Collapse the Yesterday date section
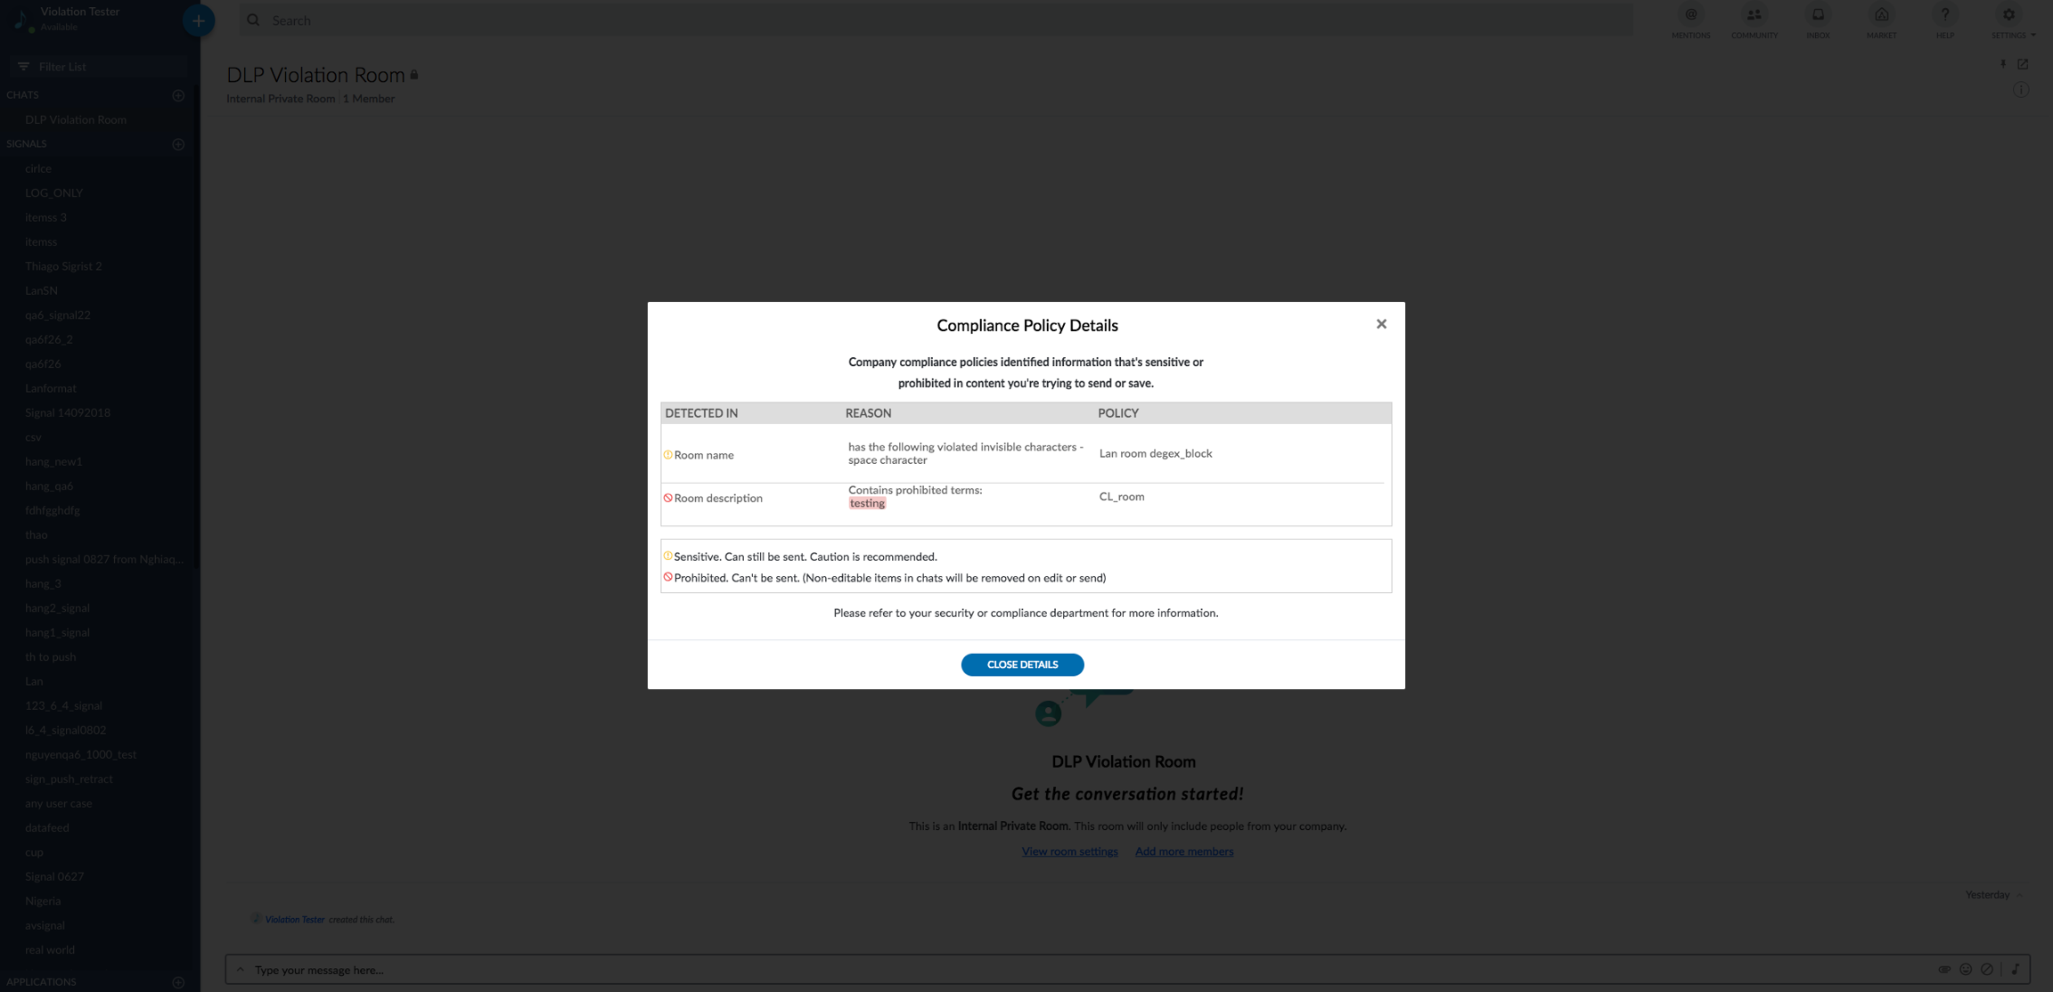Image resolution: width=2053 pixels, height=992 pixels. (2019, 895)
